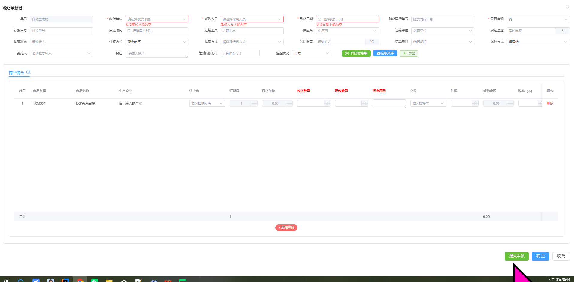Click the red 添加商品 button
Screen dimensions: 574x282
pyautogui.click(x=286, y=228)
